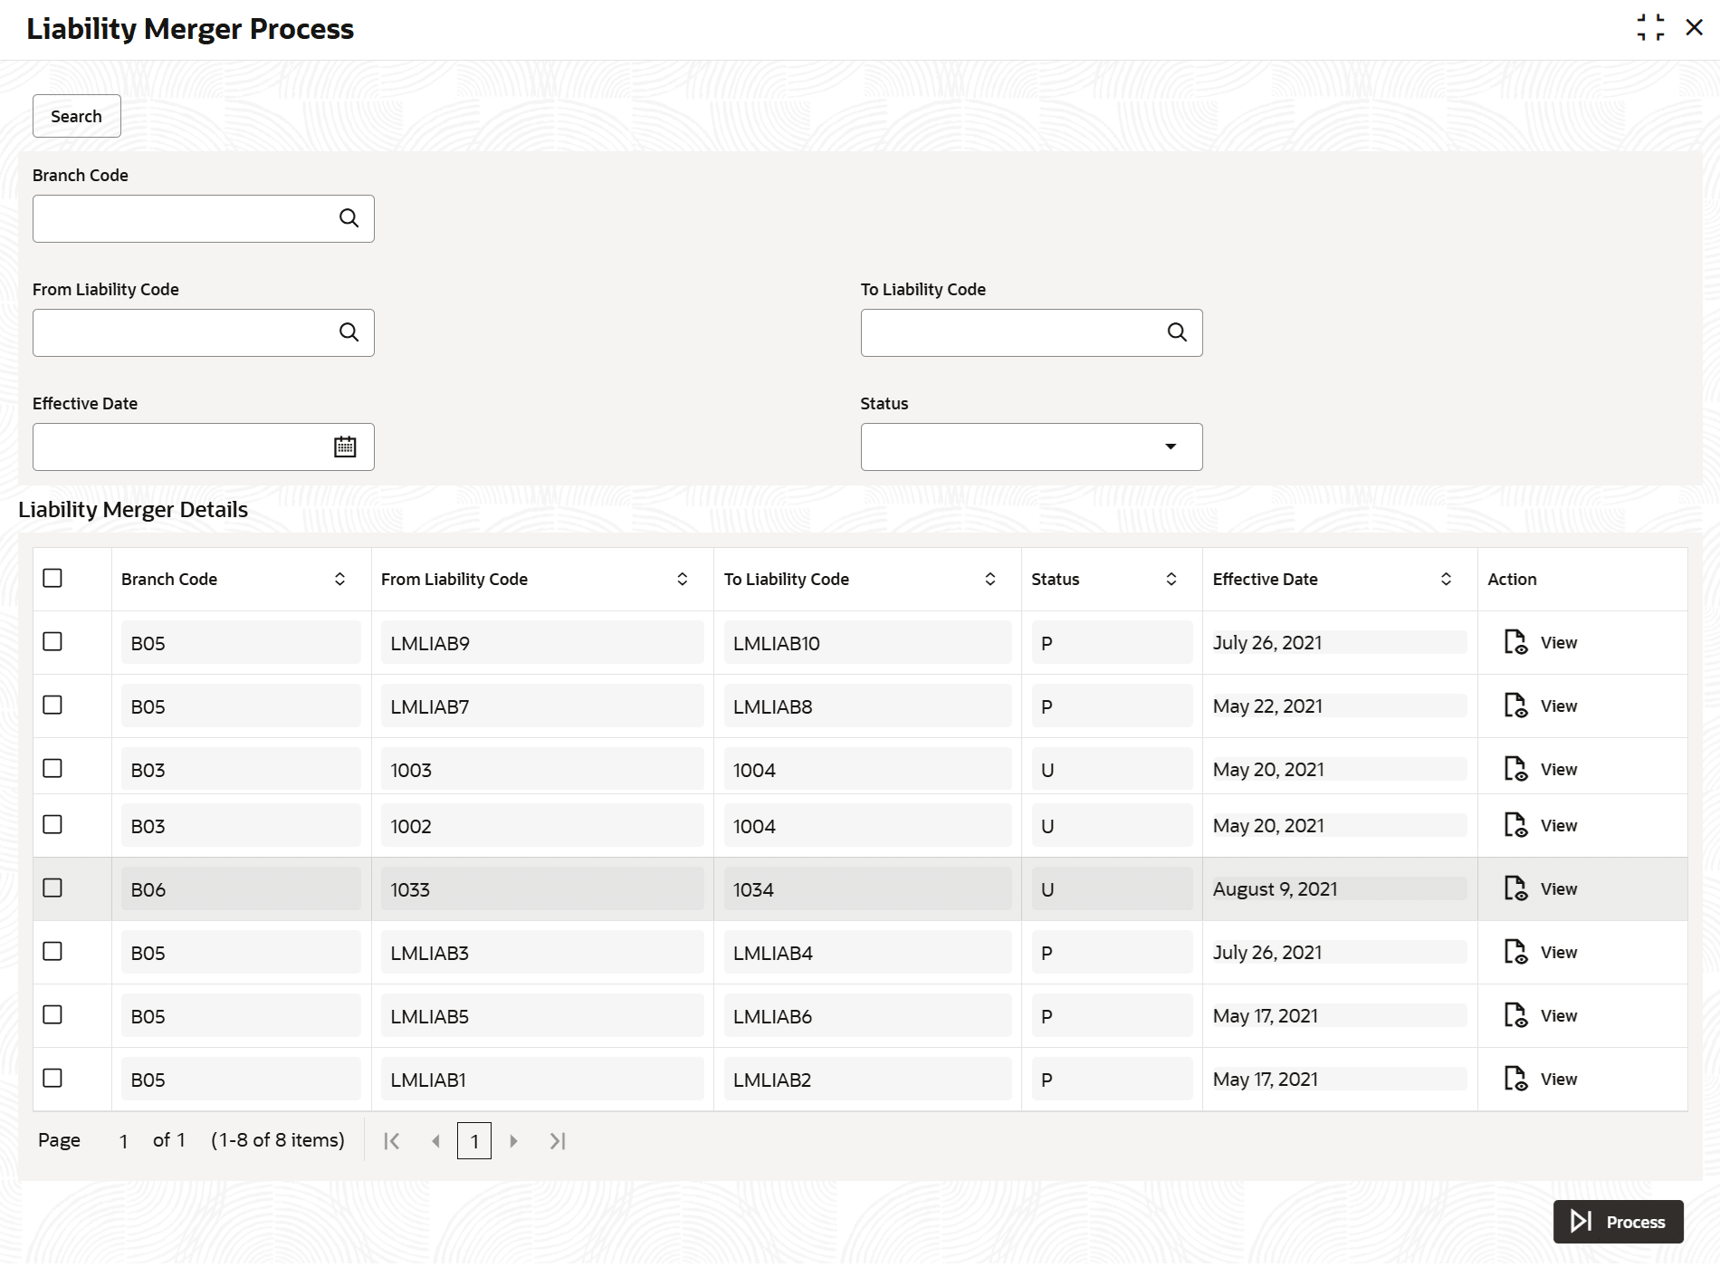This screenshot has height=1277, width=1720.
Task: Open To Liability Code lookup icon
Action: coord(1177,332)
